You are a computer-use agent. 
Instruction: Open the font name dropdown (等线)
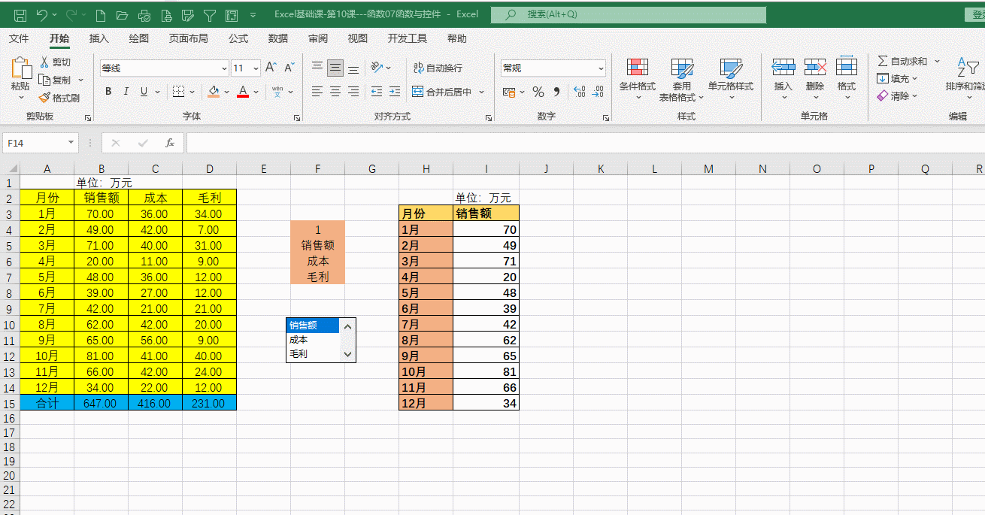(223, 68)
